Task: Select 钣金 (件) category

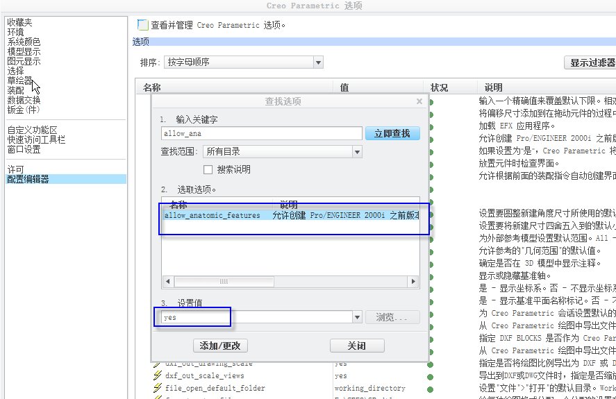Action: (x=24, y=110)
